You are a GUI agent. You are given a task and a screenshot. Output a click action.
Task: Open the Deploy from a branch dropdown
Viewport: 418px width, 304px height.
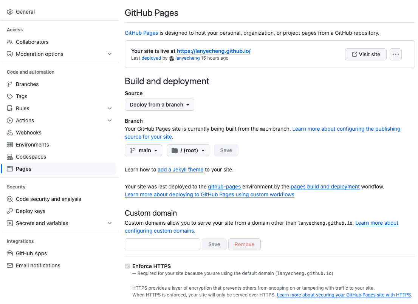tap(159, 105)
